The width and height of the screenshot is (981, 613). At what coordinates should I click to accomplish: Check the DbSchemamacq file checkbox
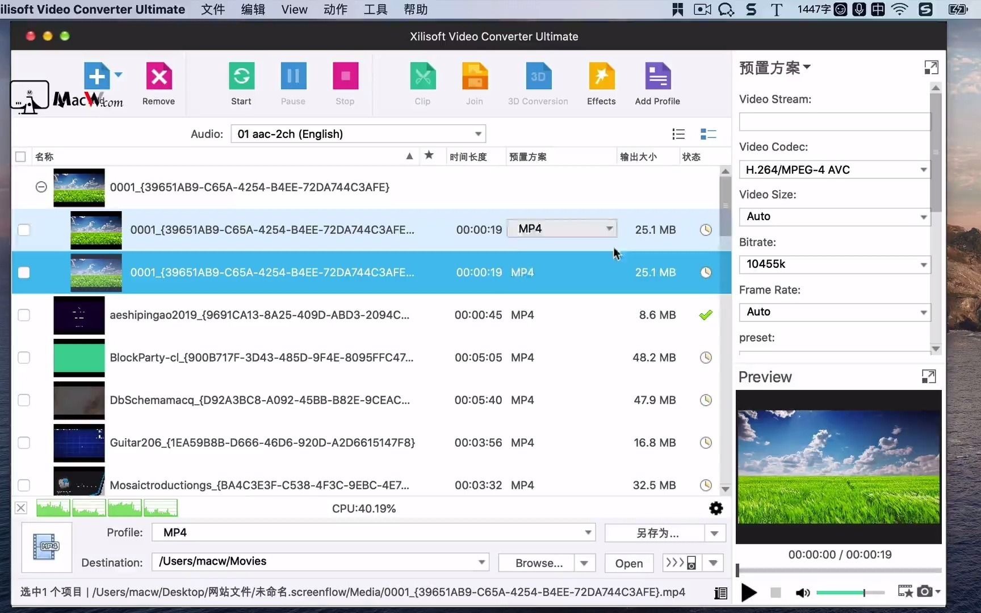click(24, 400)
